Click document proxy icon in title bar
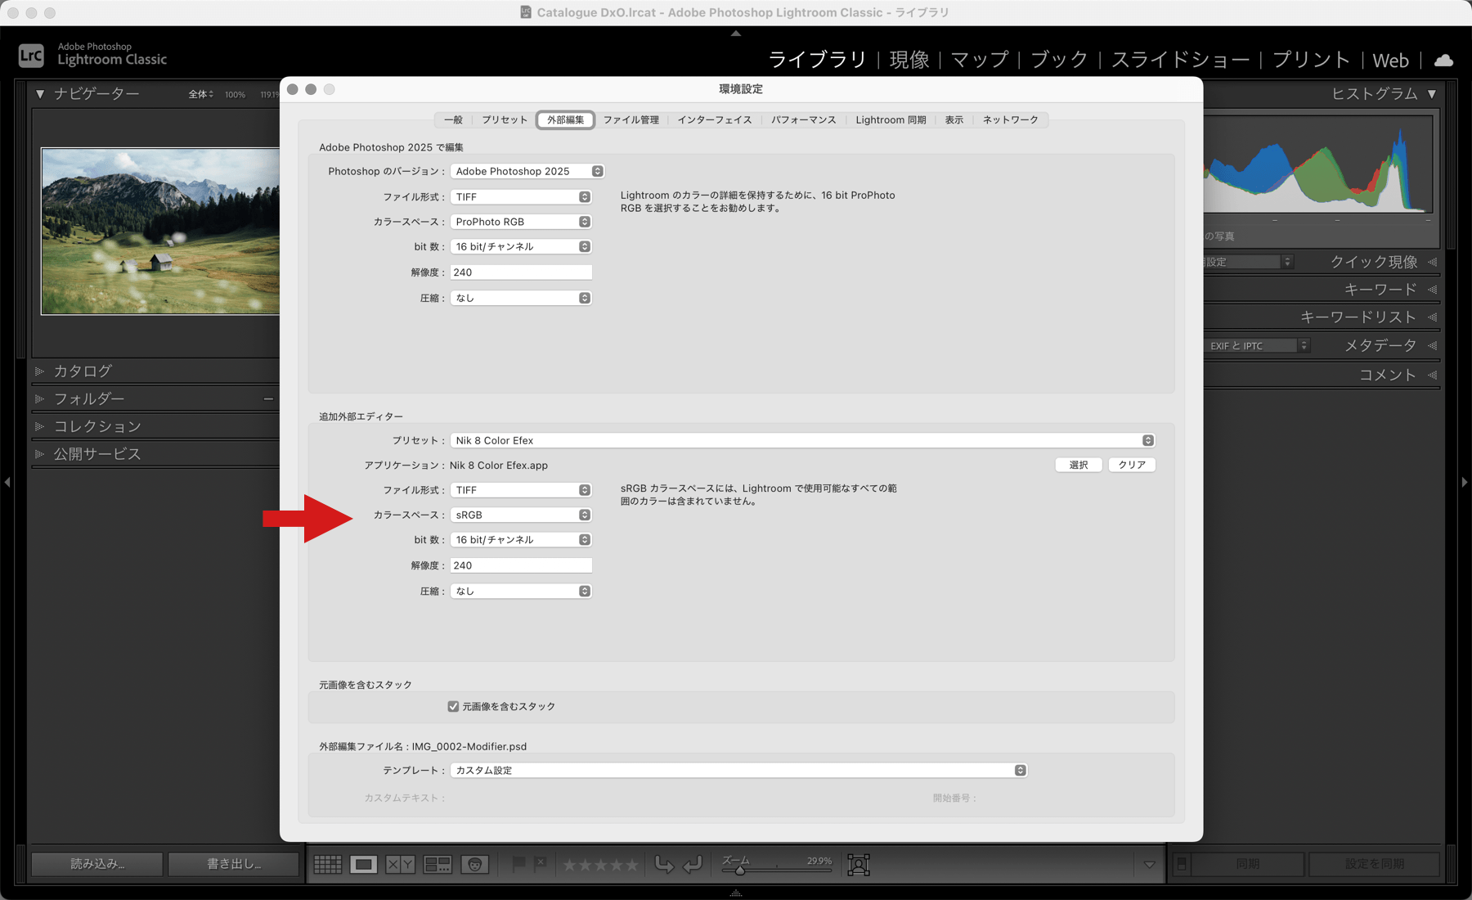This screenshot has height=900, width=1472. pyautogui.click(x=526, y=12)
